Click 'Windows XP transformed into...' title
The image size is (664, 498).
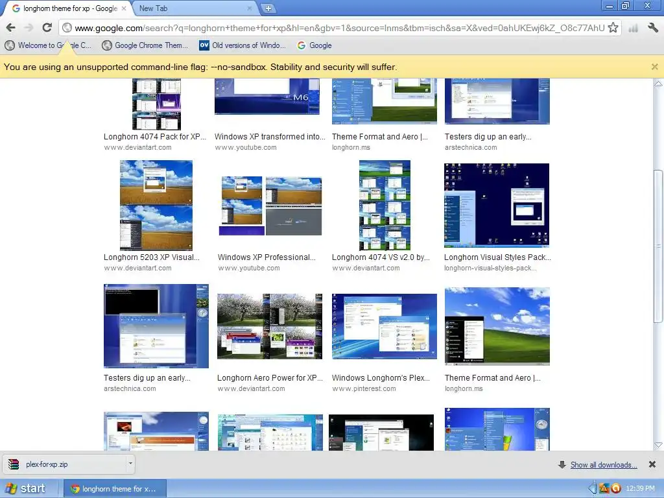pyautogui.click(x=270, y=137)
